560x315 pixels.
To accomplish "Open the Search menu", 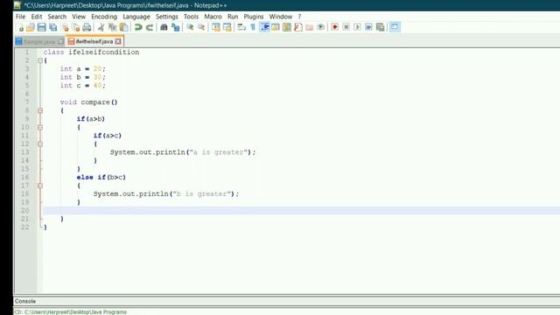I will (x=57, y=17).
